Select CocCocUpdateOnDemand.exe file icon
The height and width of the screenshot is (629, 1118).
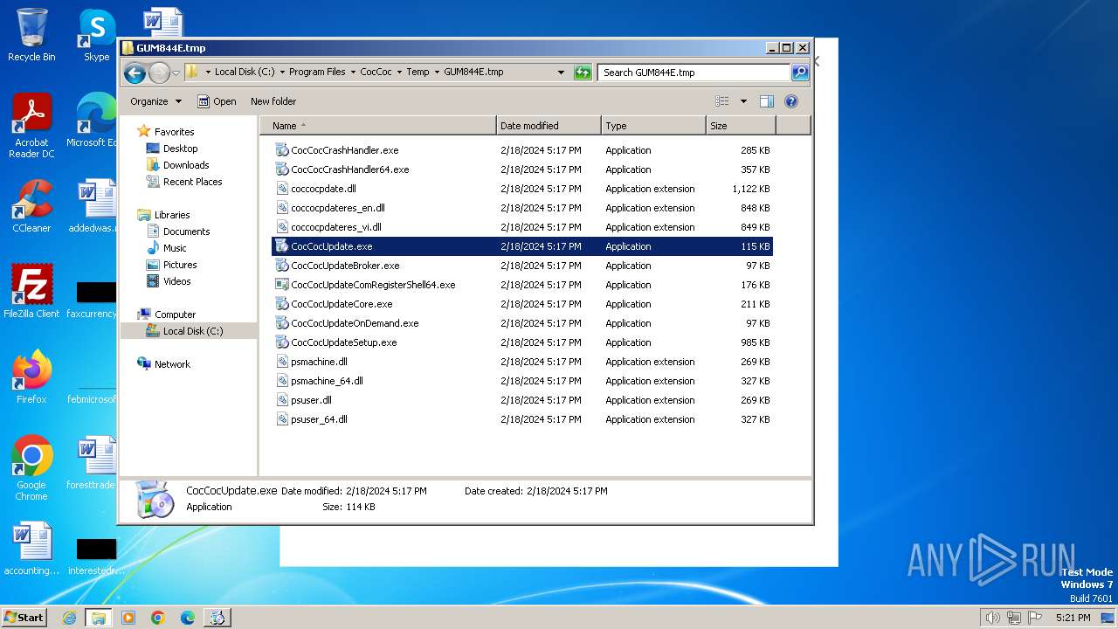(281, 323)
